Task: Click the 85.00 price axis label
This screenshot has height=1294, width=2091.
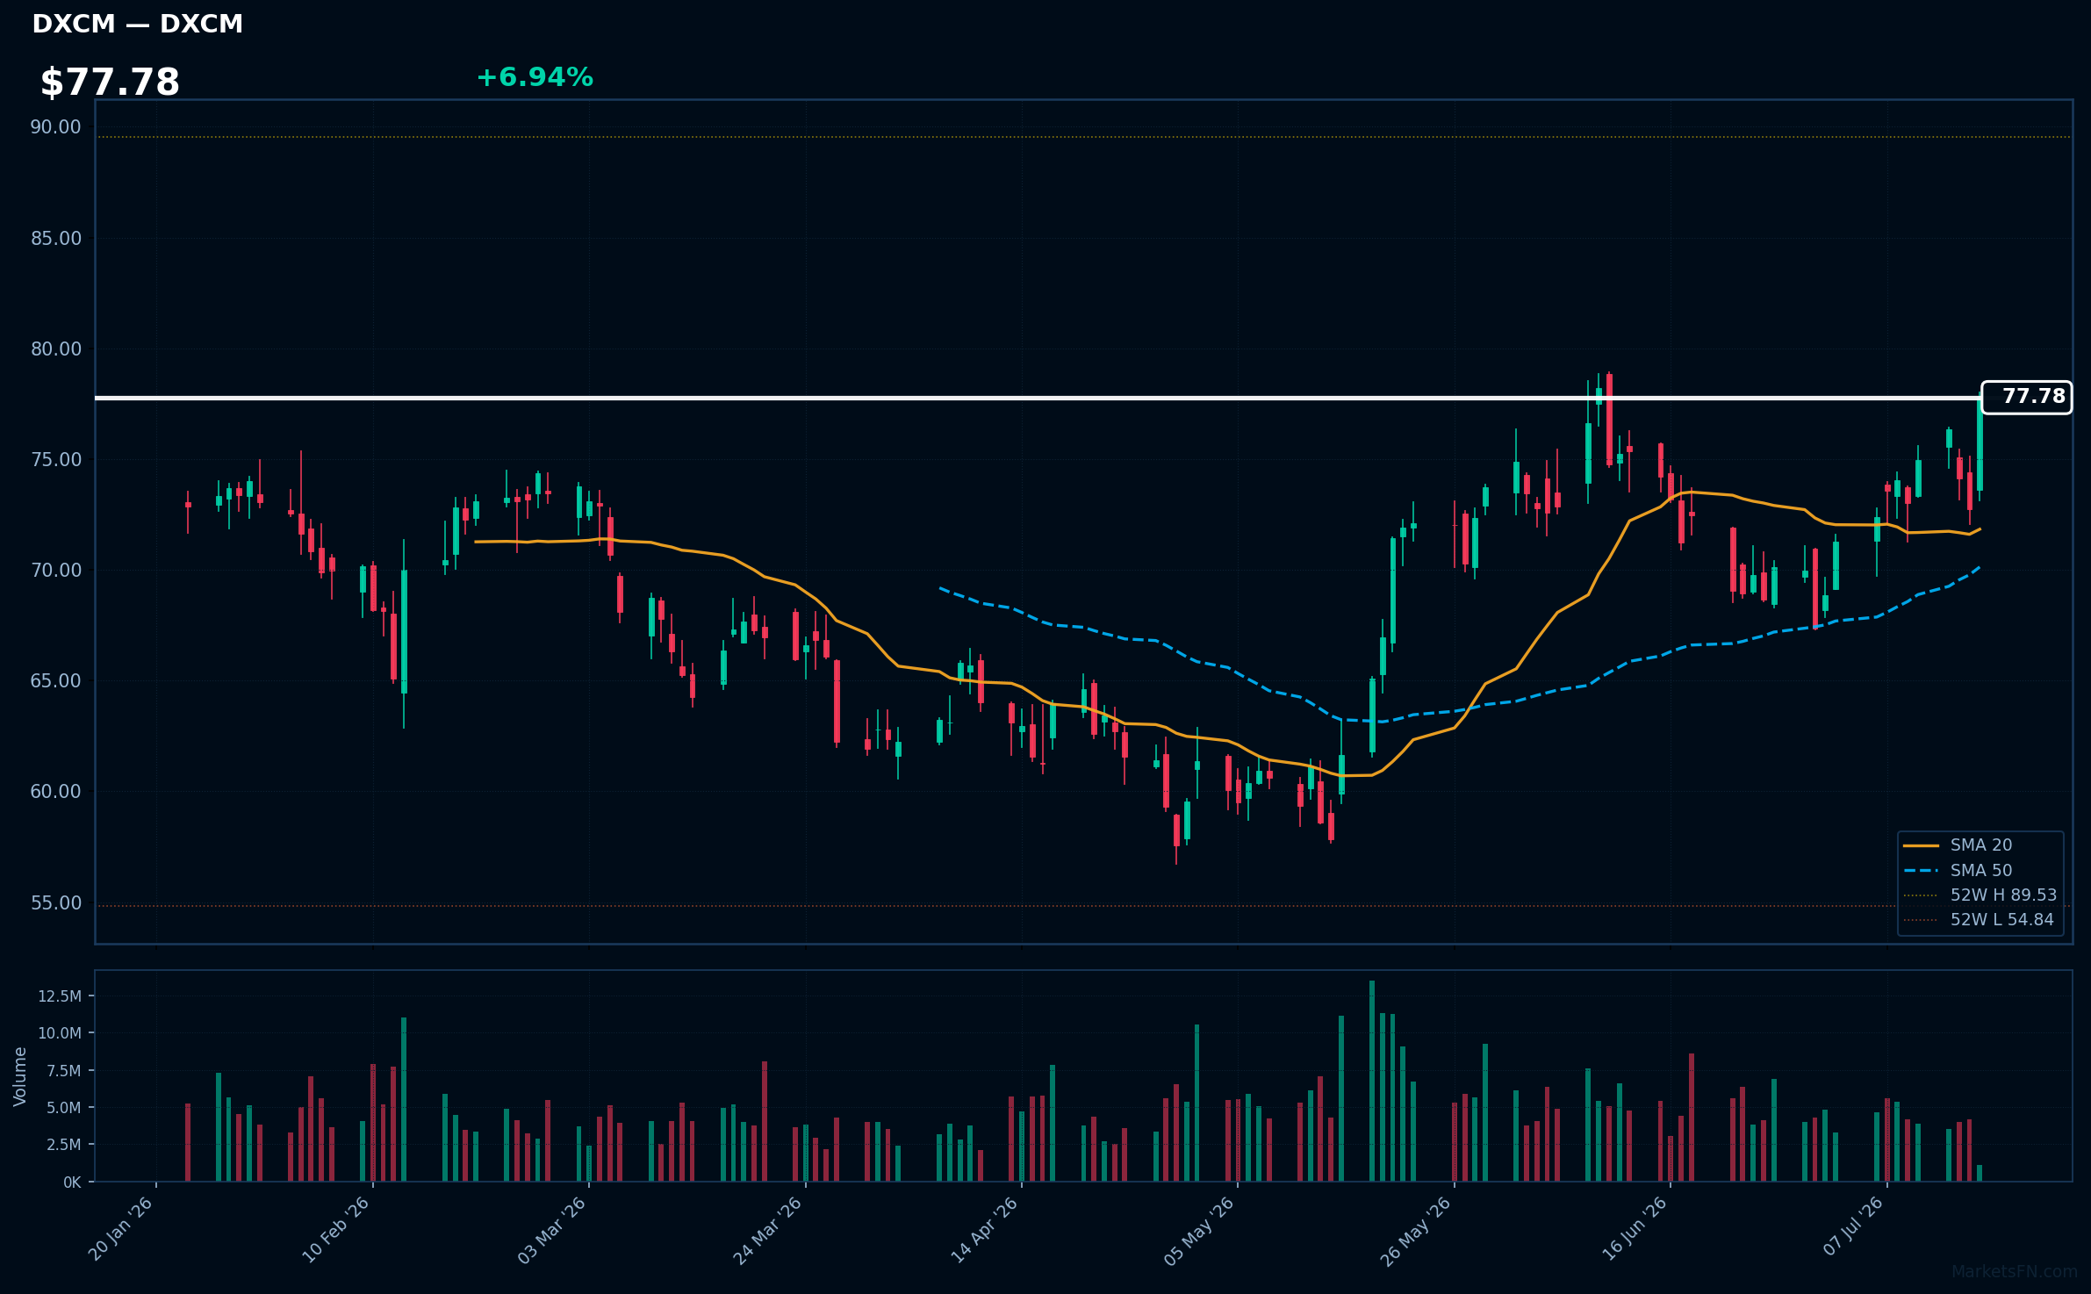Action: tap(55, 239)
